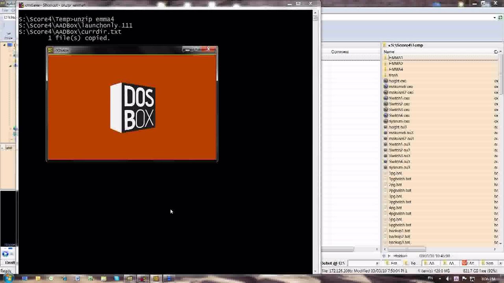Select the sysnum.exe file icon

pyautogui.click(x=386, y=121)
